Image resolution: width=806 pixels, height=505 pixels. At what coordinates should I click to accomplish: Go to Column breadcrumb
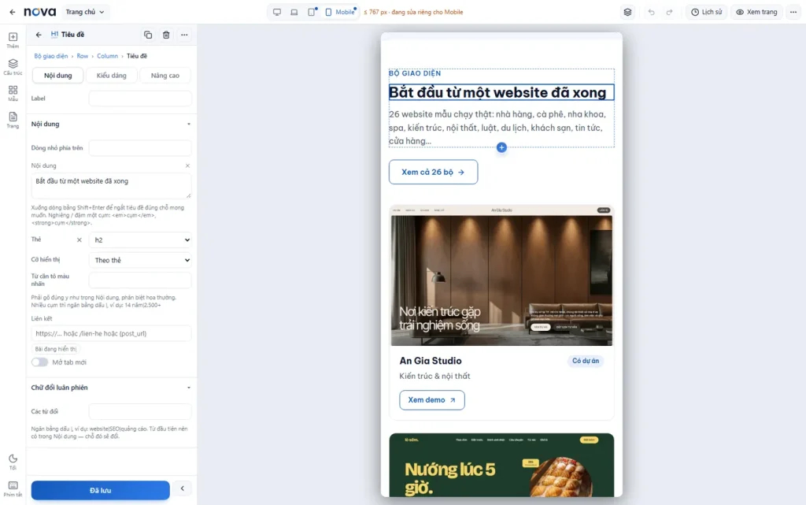click(x=107, y=56)
